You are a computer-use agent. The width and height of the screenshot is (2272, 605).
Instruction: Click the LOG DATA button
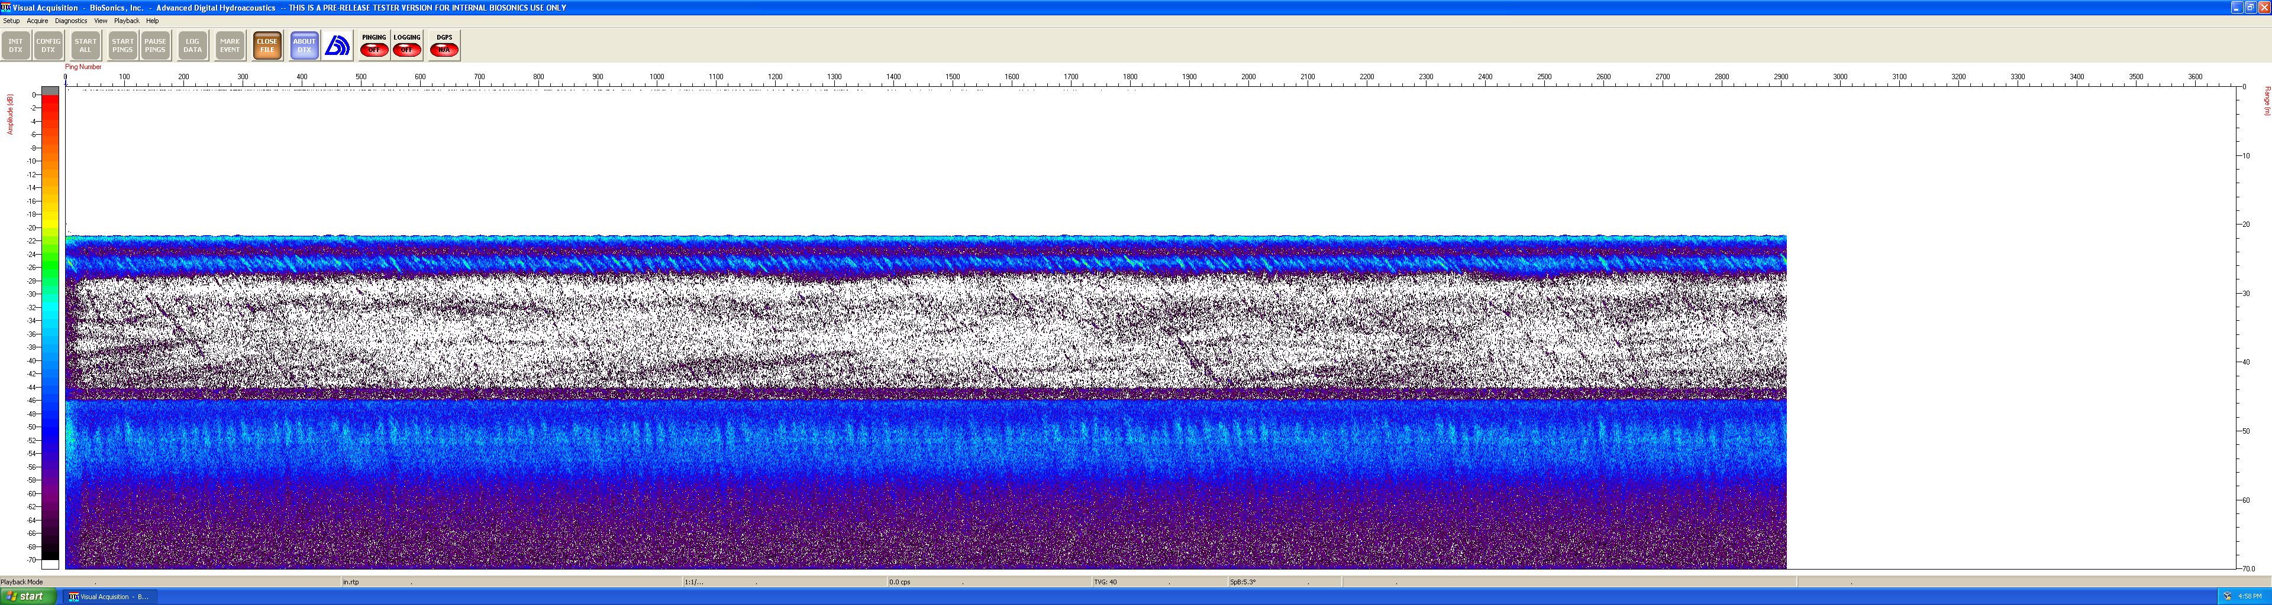[192, 46]
